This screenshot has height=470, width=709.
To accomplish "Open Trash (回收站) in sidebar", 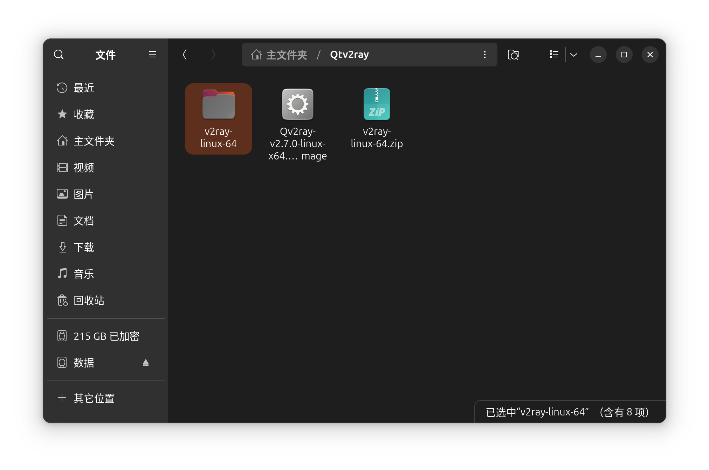I will pos(106,300).
